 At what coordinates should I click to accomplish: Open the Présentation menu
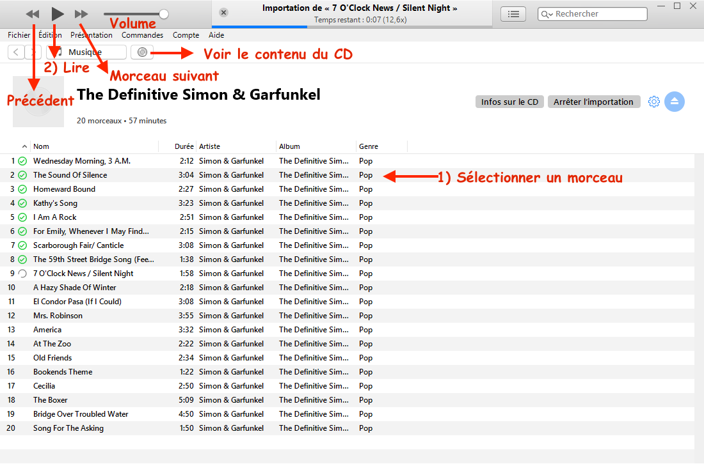tap(92, 35)
